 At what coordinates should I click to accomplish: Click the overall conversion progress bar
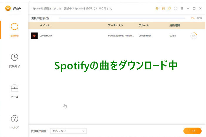coord(122,18)
